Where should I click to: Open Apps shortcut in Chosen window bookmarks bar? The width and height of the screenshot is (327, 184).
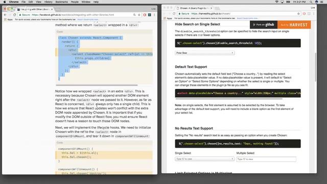(168, 18)
